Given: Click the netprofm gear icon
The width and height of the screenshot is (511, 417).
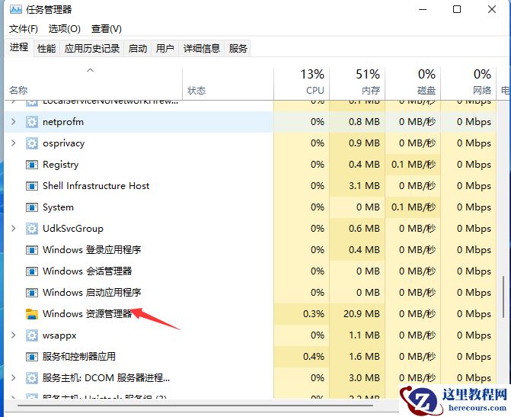Looking at the screenshot, I should (x=32, y=122).
